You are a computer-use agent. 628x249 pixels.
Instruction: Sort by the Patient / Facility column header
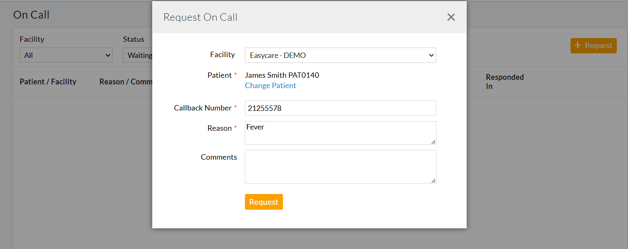pyautogui.click(x=48, y=81)
